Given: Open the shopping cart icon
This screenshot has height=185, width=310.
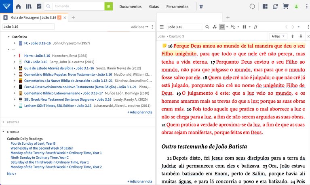Looking at the screenshot, I should (285, 6).
